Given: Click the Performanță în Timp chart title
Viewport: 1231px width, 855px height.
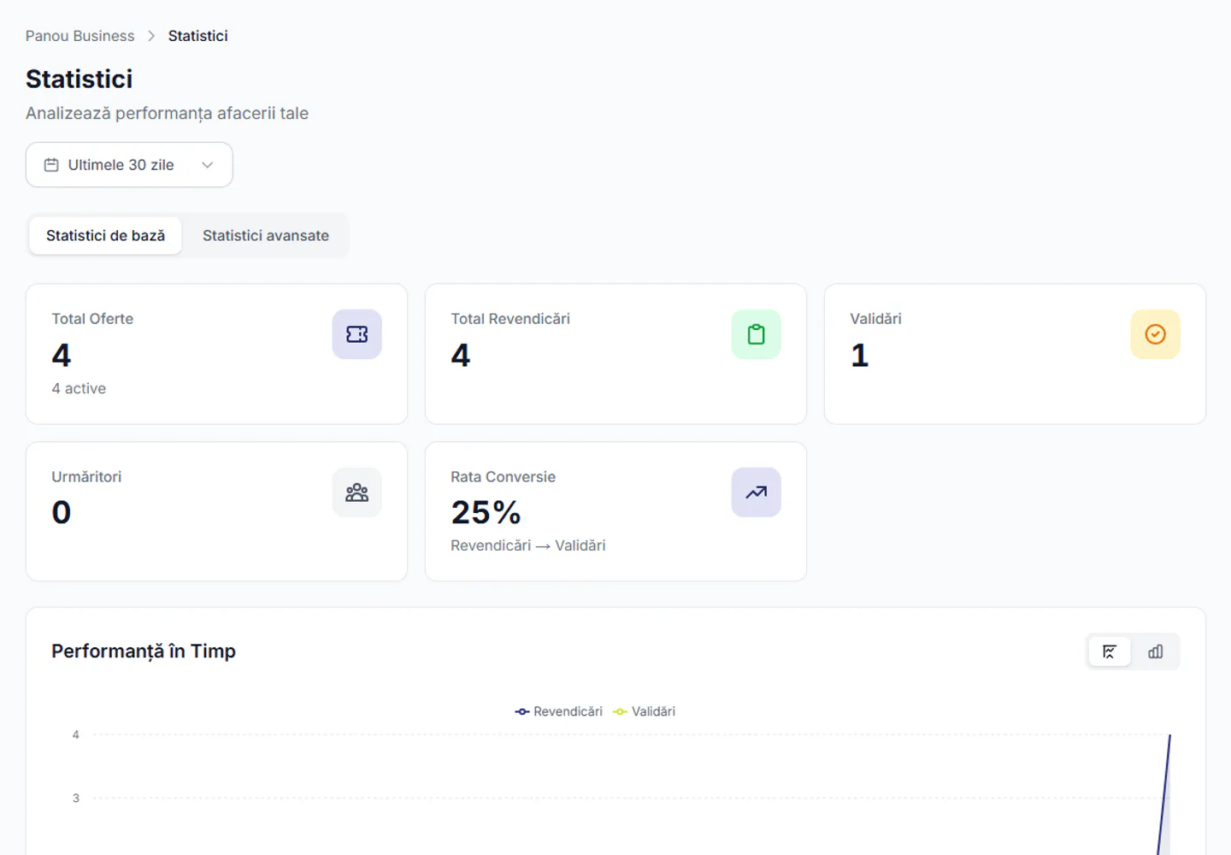Looking at the screenshot, I should click(144, 652).
